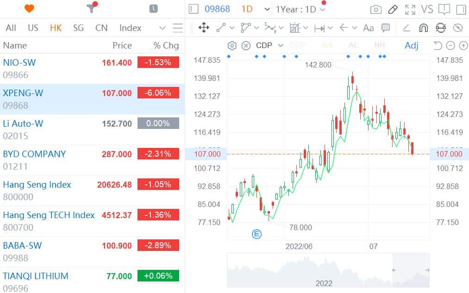The image size is (469, 293).
Task: Expand the projection tool options
Action: click(x=306, y=28)
